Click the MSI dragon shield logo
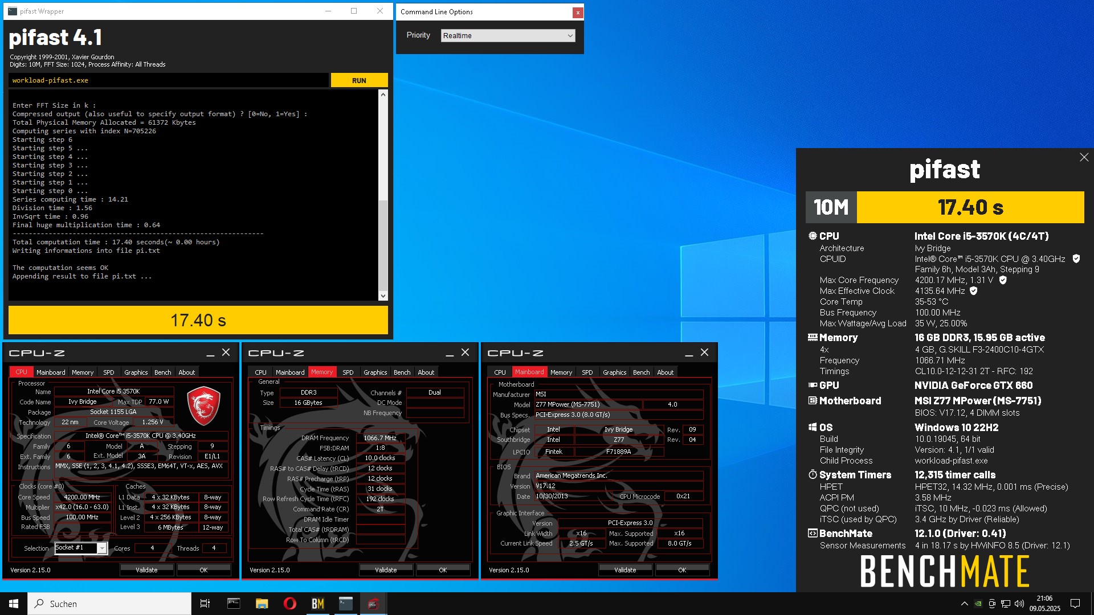The height and width of the screenshot is (615, 1094). (203, 405)
